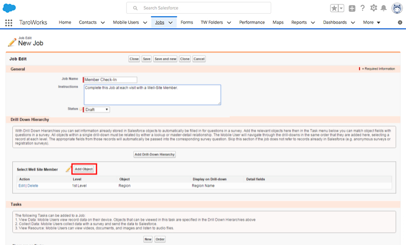Expand the Contacts tab dropdown arrow
The height and width of the screenshot is (245, 406).
click(x=103, y=23)
